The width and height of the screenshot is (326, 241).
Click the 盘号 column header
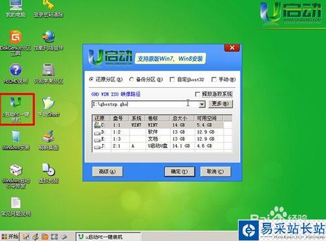point(120,119)
